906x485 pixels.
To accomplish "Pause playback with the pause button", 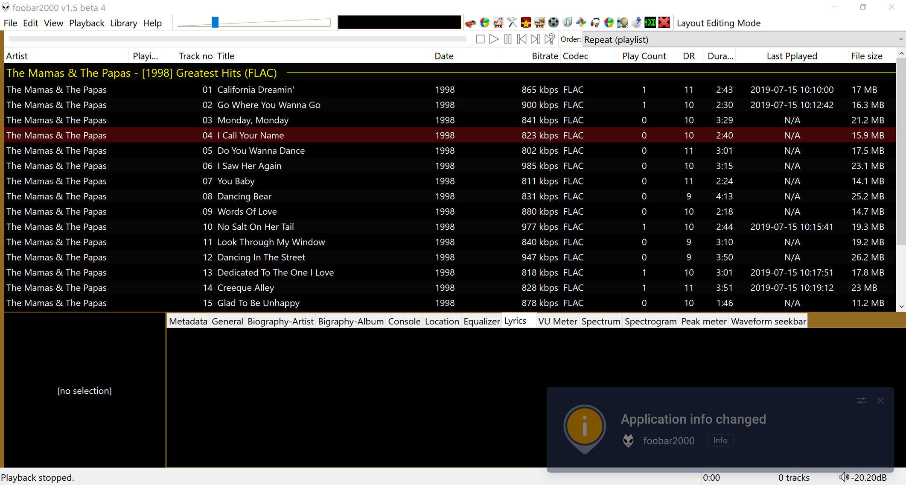I will point(508,39).
